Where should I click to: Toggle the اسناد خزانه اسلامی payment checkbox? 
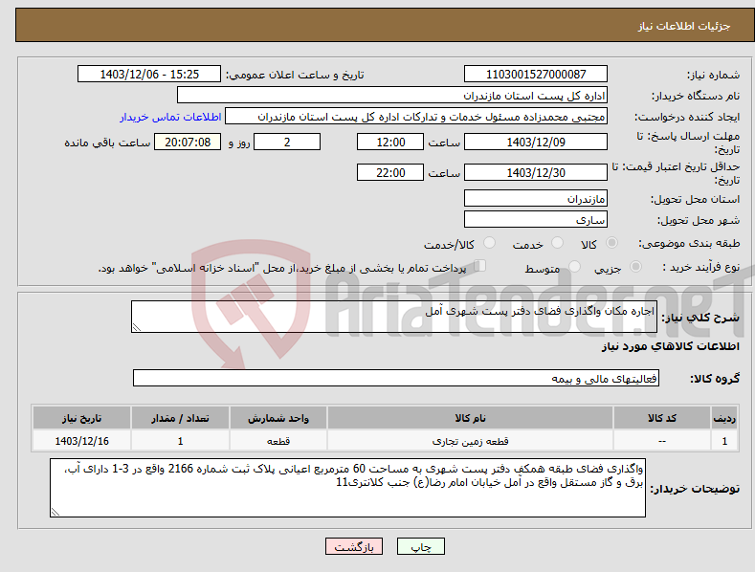480,266
